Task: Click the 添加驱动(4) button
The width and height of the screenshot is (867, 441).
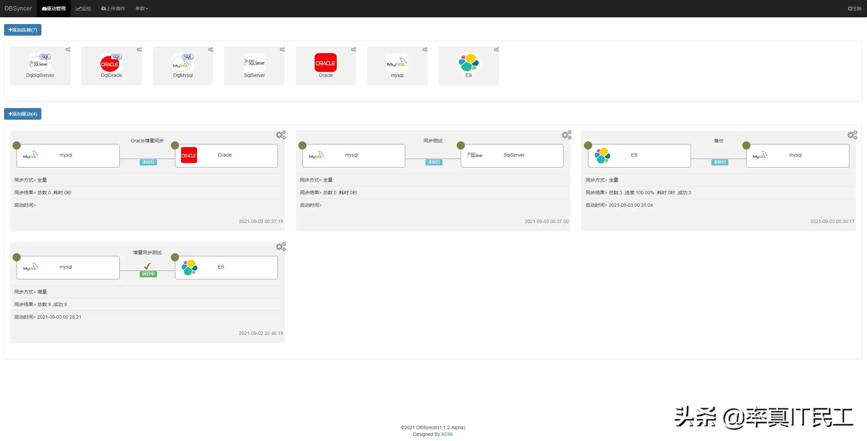Action: click(x=23, y=114)
